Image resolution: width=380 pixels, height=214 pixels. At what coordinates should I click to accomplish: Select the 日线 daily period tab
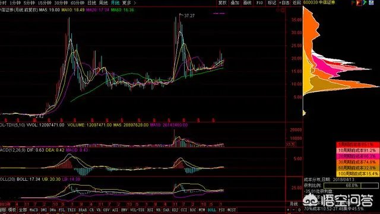(91, 3)
